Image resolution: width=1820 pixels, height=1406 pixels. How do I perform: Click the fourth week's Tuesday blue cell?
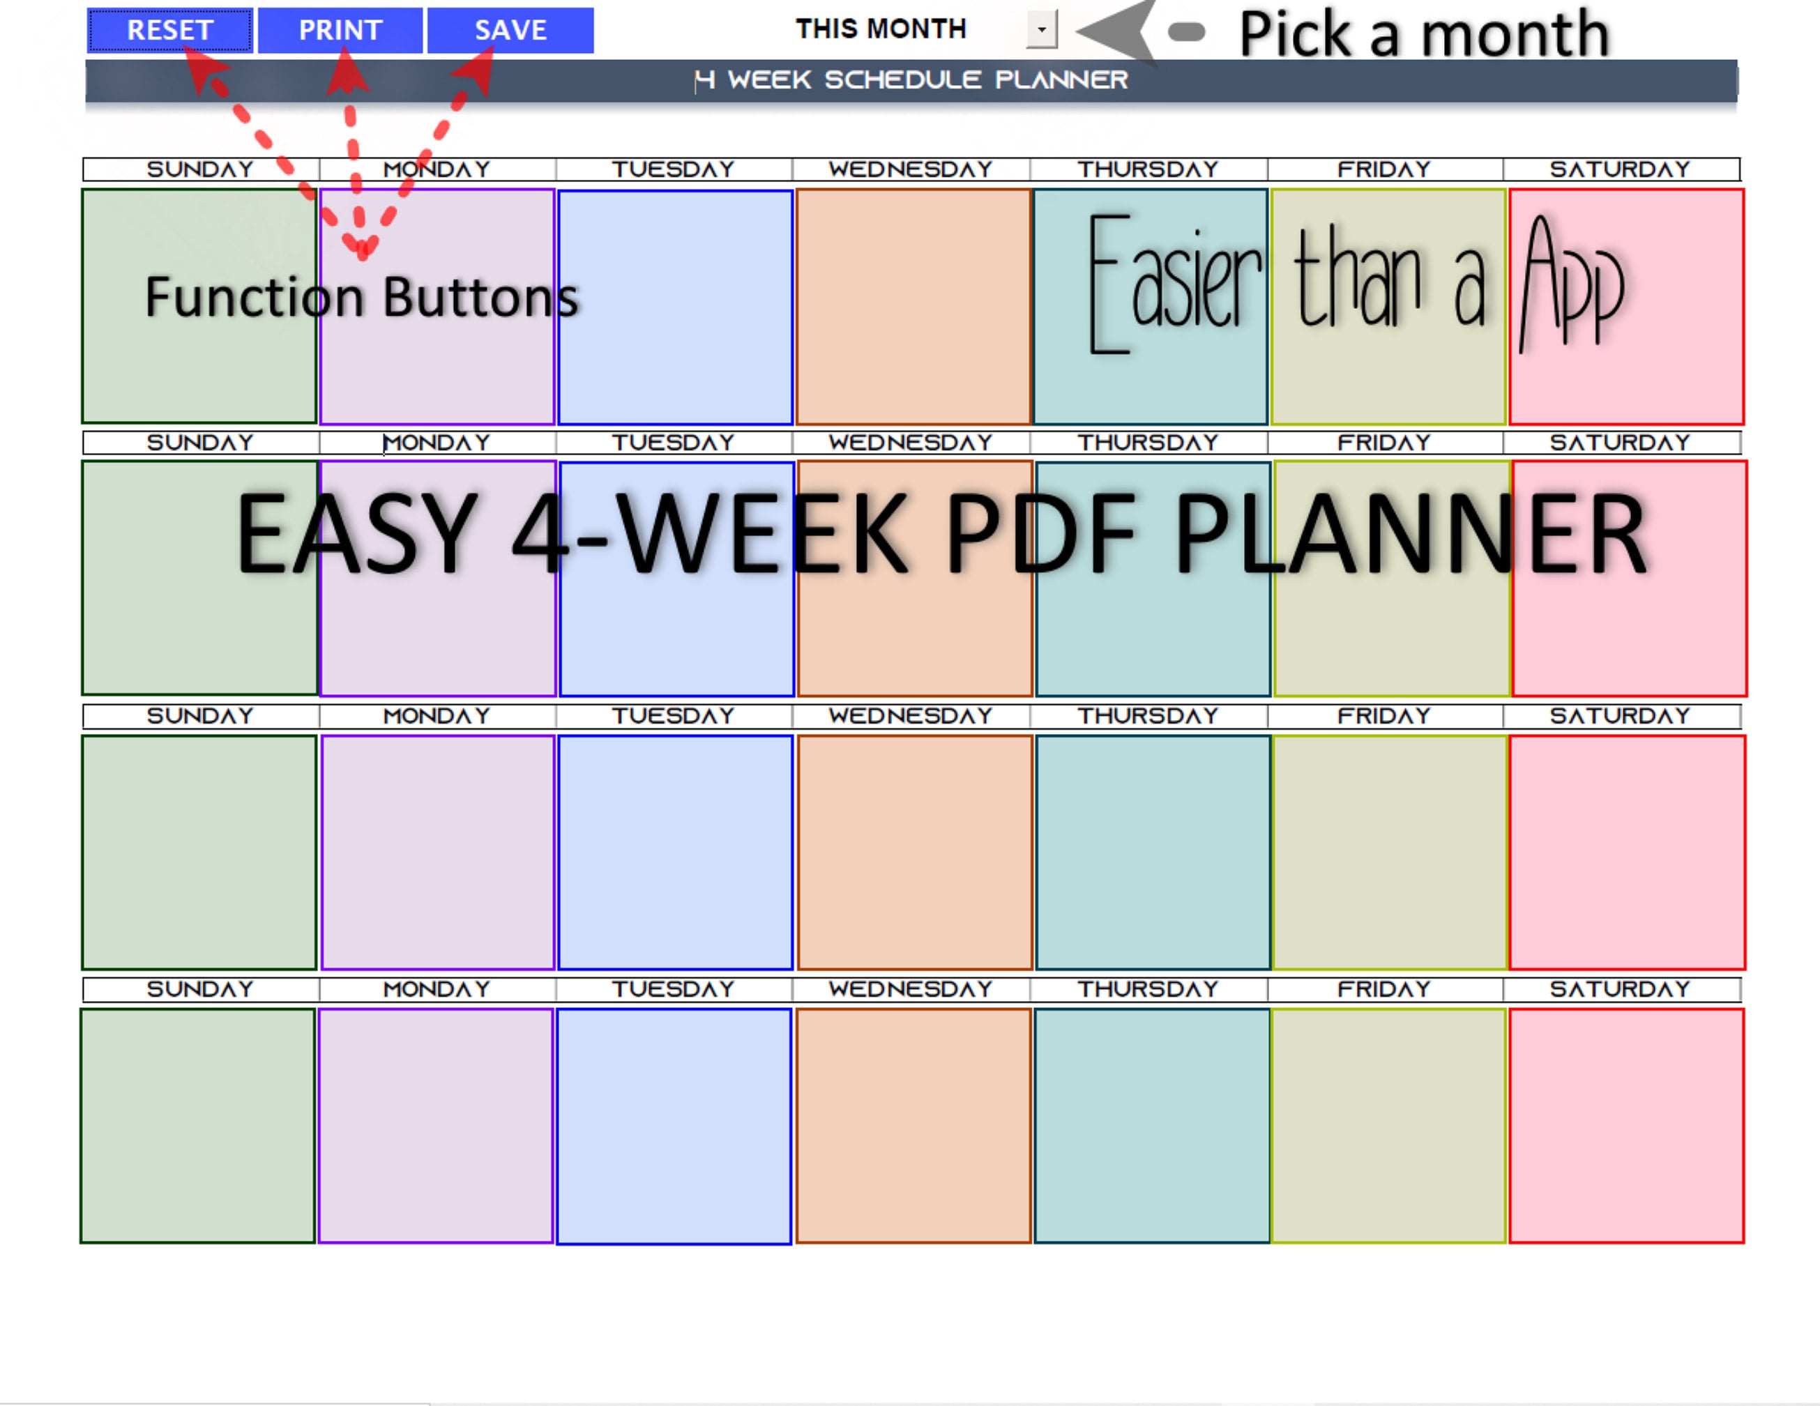click(674, 1127)
